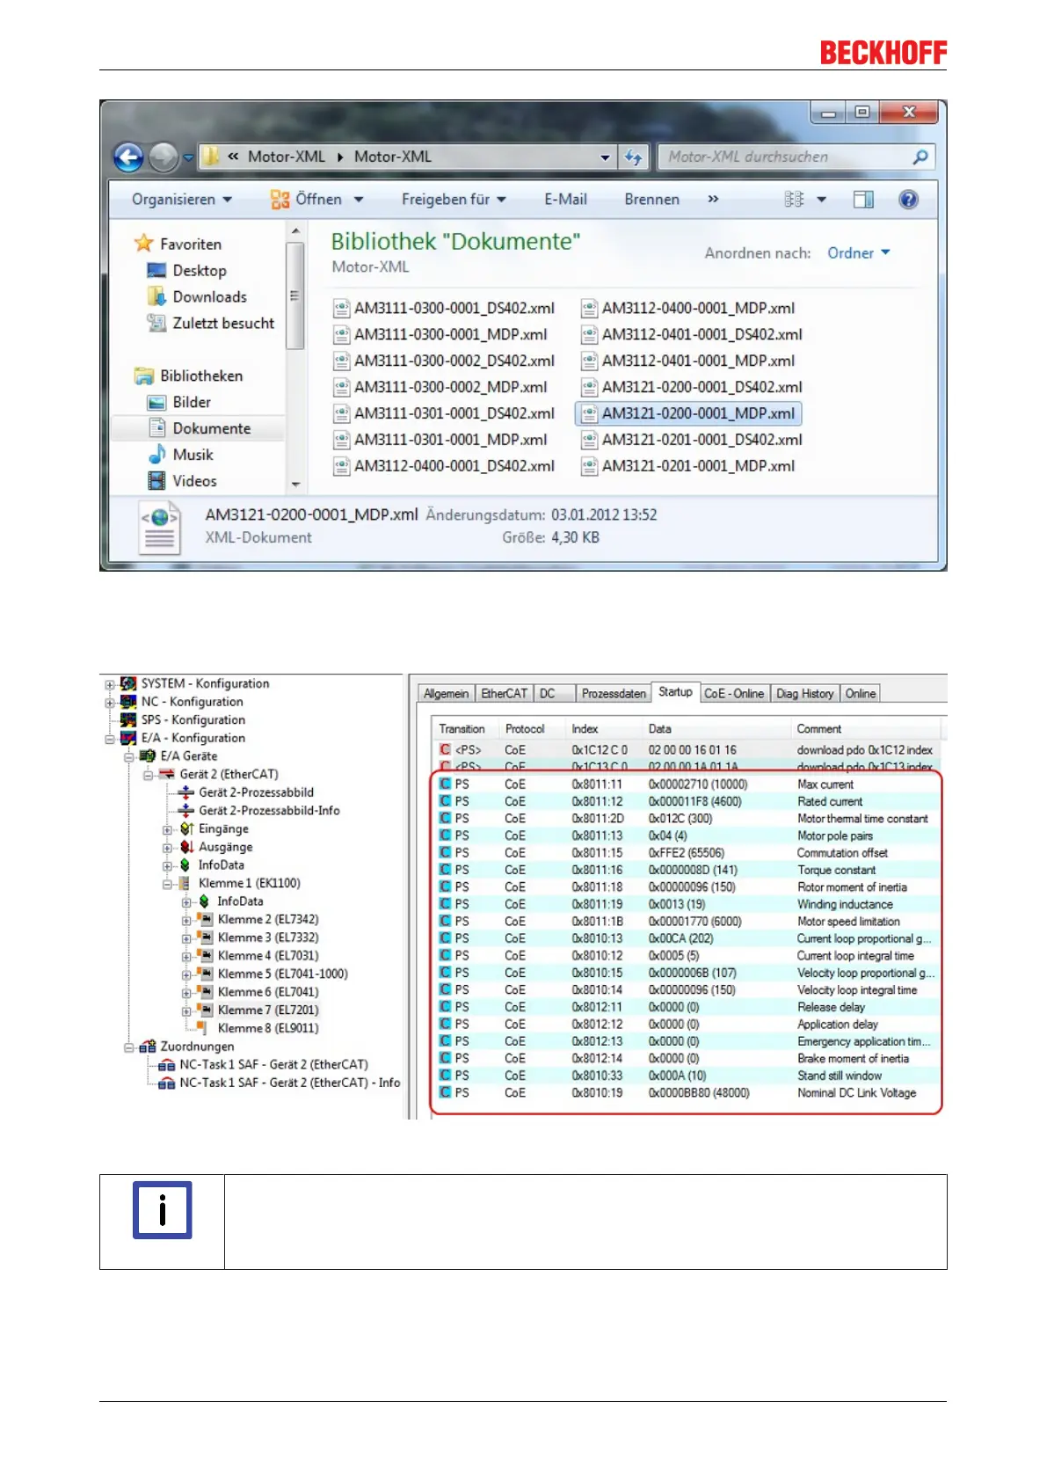This screenshot has width=1047, height=1481.
Task: Switch to the CoE - Online tab
Action: (x=734, y=694)
